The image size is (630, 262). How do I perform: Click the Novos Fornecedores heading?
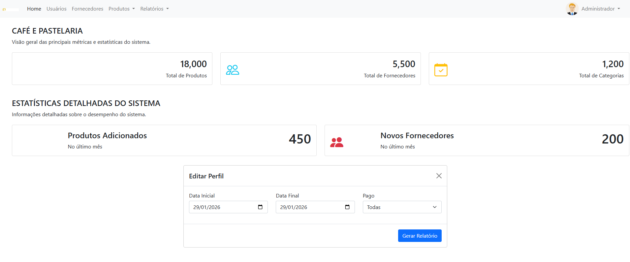[x=417, y=136]
